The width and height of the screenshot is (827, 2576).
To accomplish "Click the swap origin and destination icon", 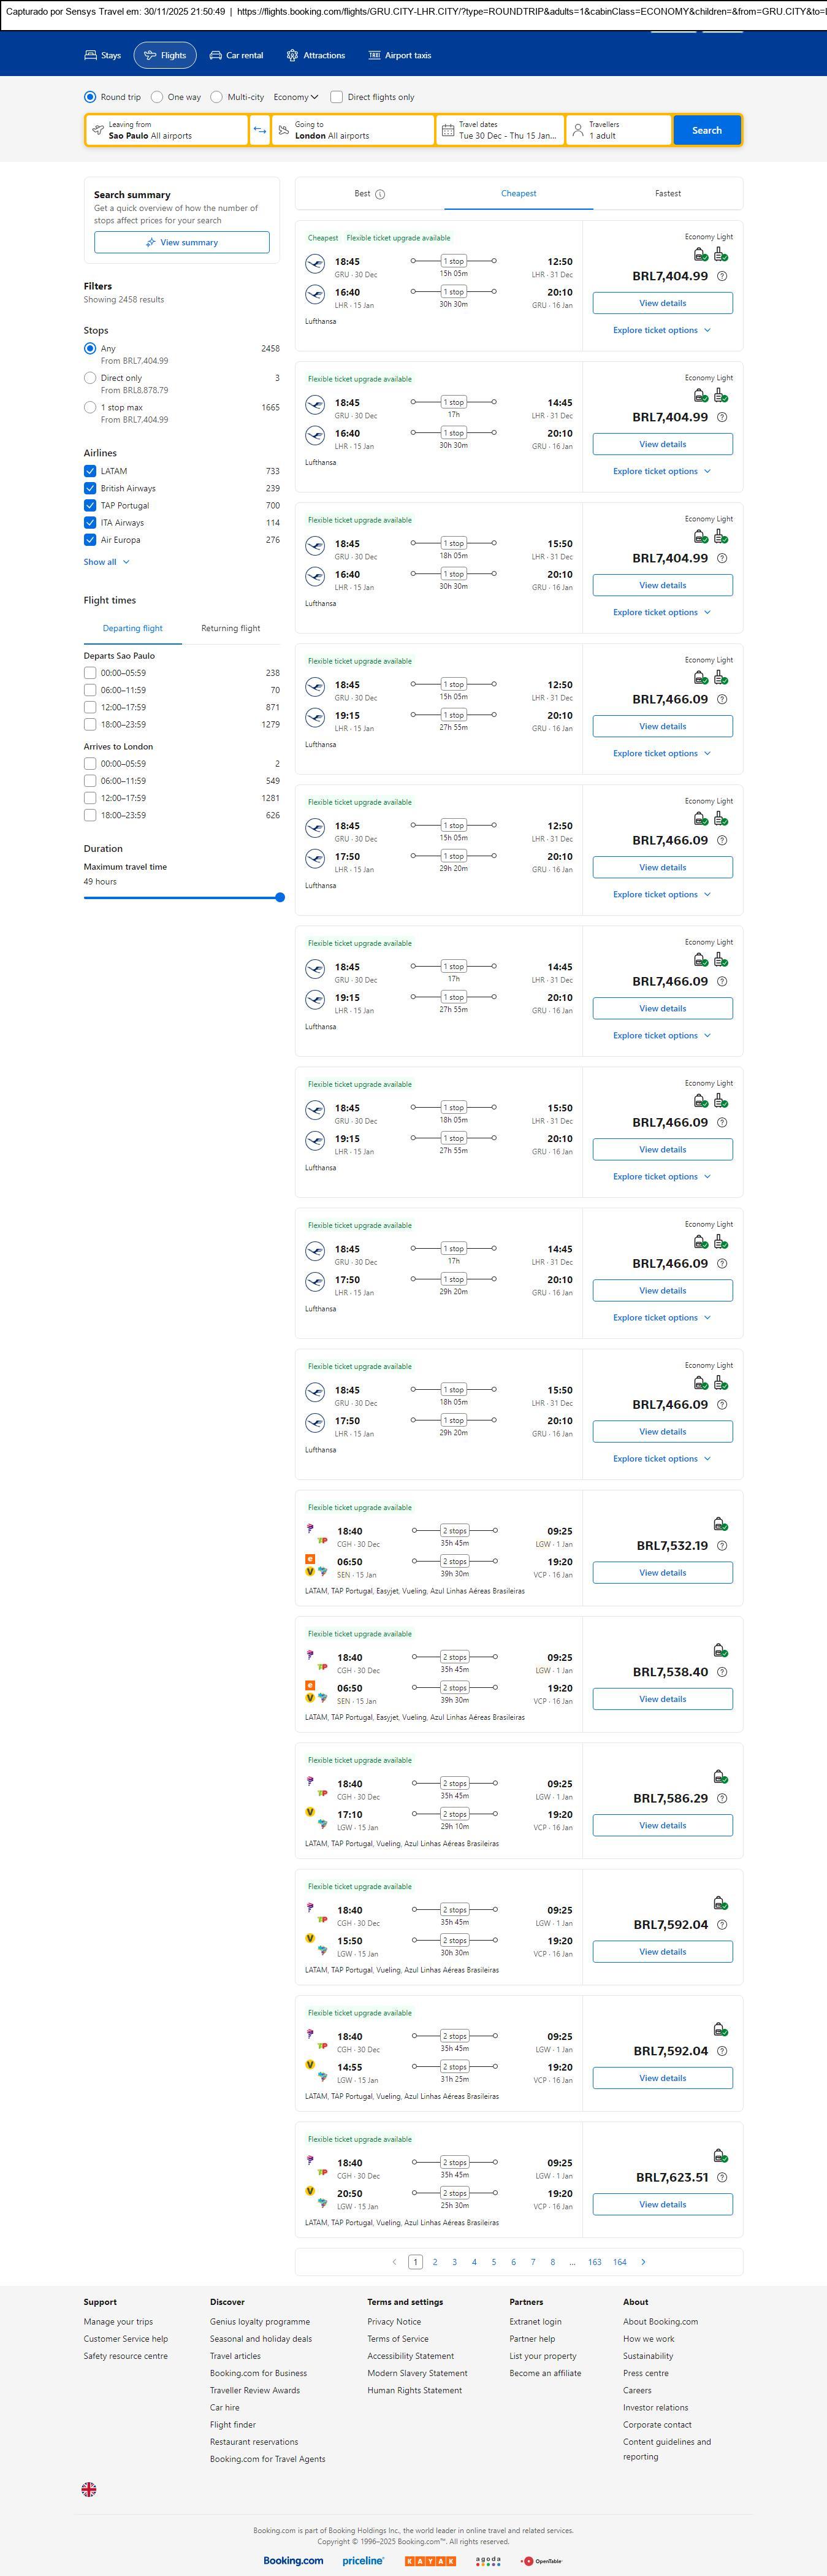I will pyautogui.click(x=259, y=130).
